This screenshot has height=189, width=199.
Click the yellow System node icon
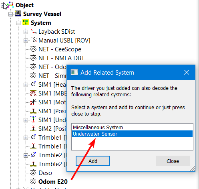26,22
